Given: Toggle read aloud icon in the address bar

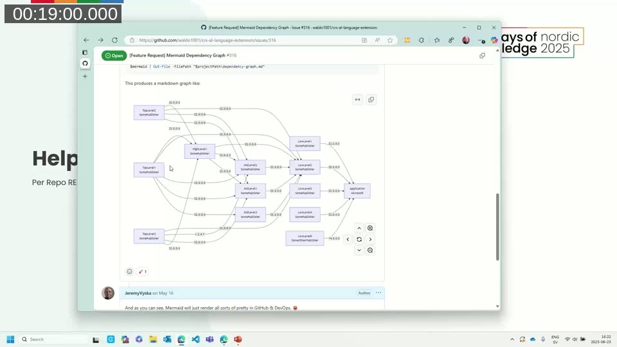Looking at the screenshot, I should click(x=377, y=40).
